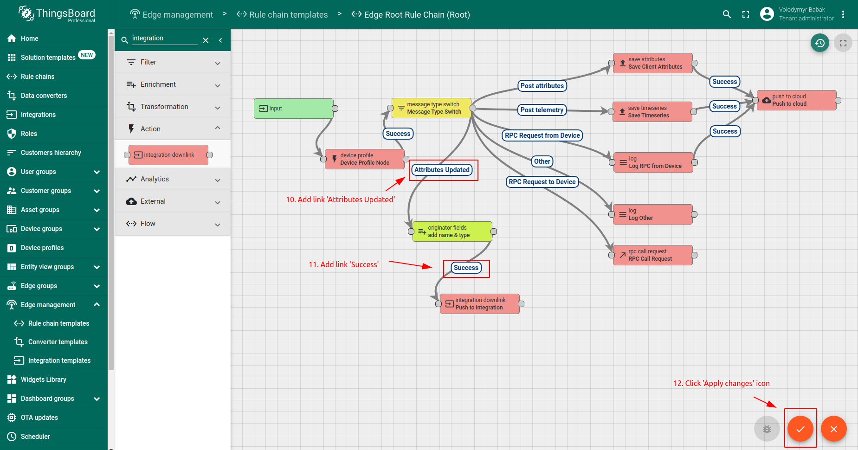Image resolution: width=858 pixels, height=450 pixels.
Task: Expand Entity view groups chevron
Action: coord(97,267)
